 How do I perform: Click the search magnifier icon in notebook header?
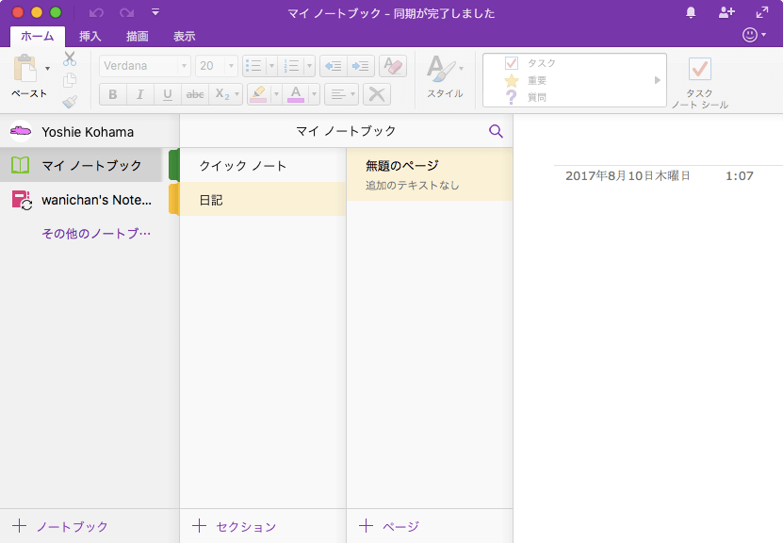coord(496,131)
